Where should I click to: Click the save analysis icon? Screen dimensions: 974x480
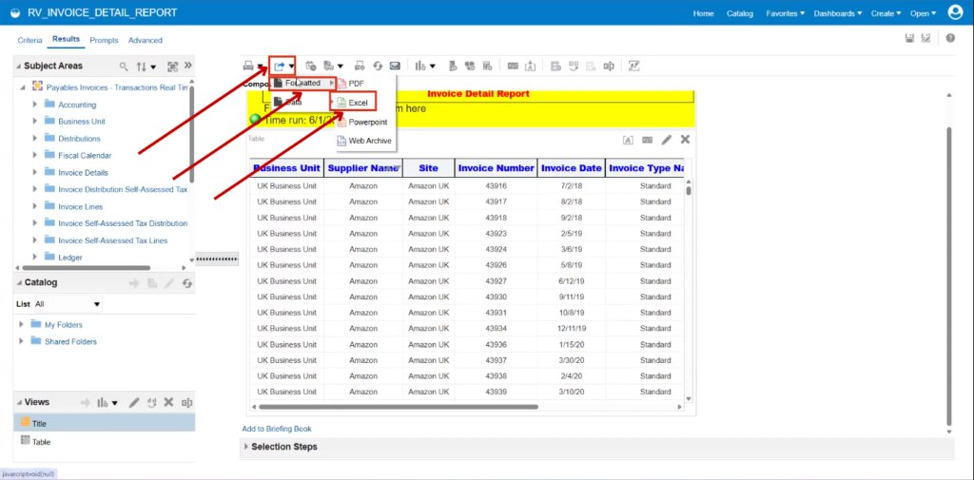[x=909, y=39]
